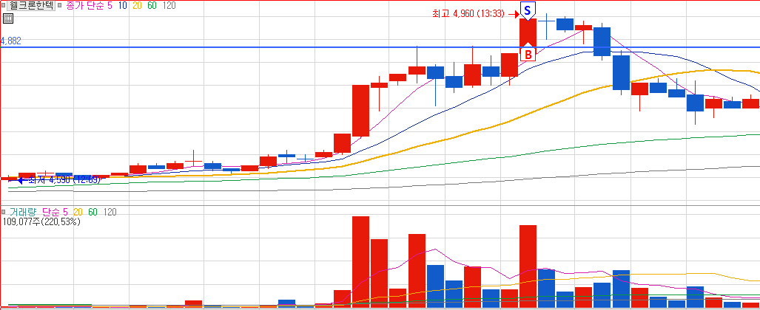Click the 최저 4,590 (12:09) low label
The image size is (760, 310).
click(64, 180)
